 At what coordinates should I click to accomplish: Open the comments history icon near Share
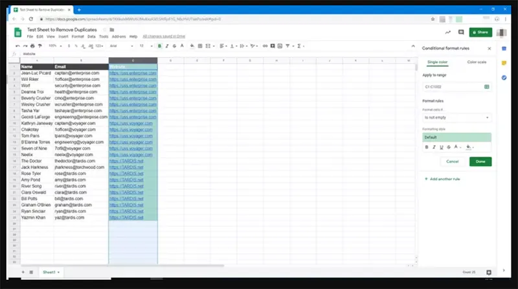pos(461,32)
